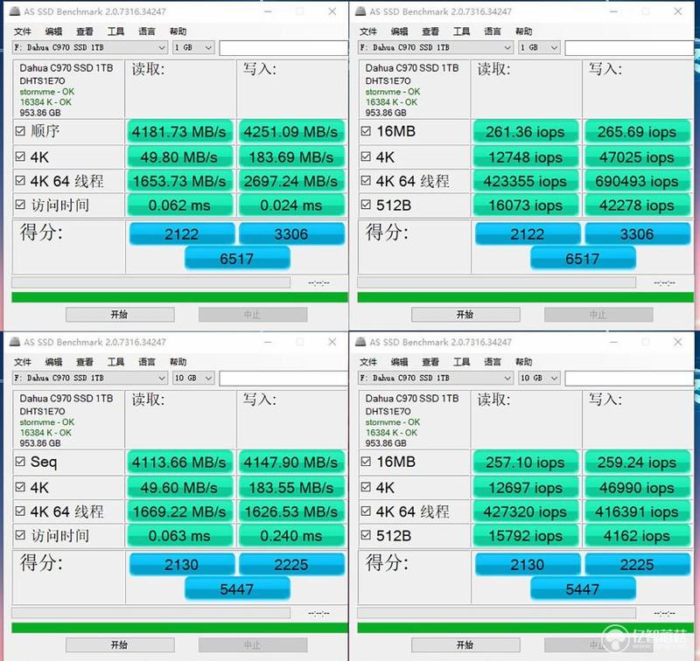Click 开始 in the window scoring 6517 with 顺序

(x=120, y=315)
